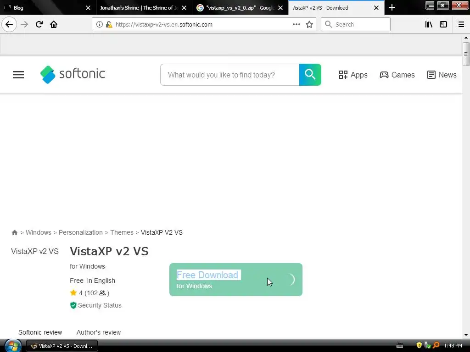Click the lock warning icon in address bar
470x352 pixels.
109,25
